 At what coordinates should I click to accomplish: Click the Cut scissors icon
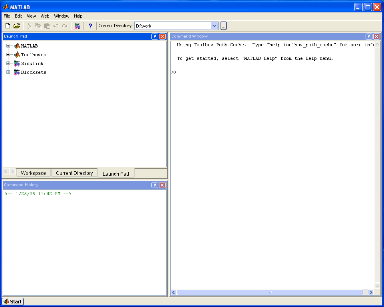[30, 26]
